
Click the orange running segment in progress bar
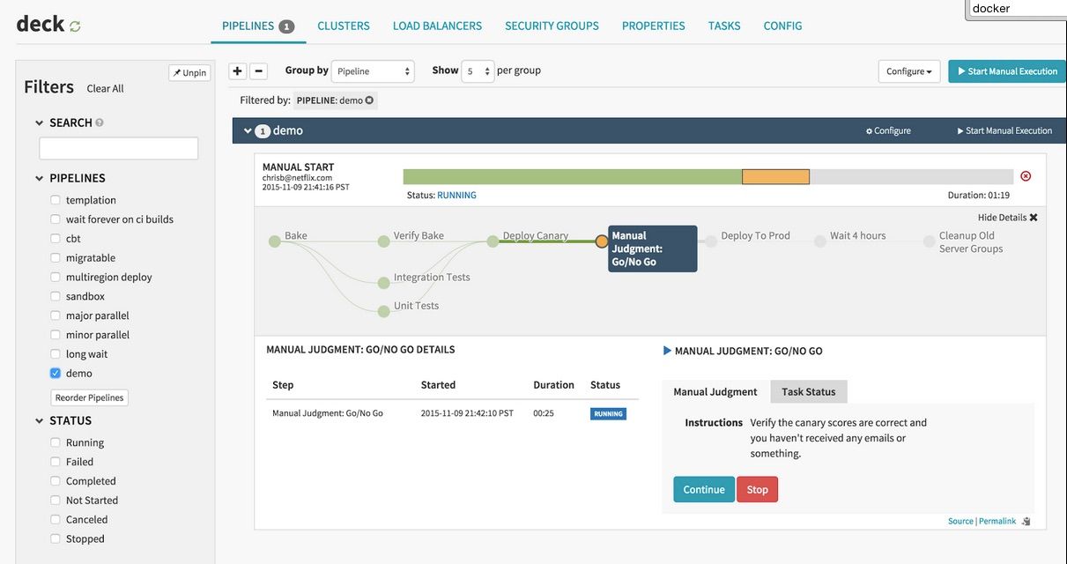(x=775, y=177)
